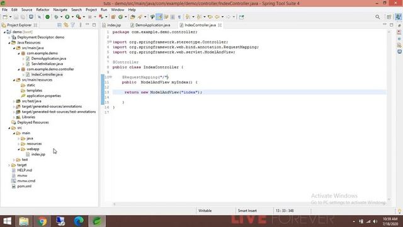Switch to the index.jsp editor tab
The width and height of the screenshot is (403, 227).
coord(112,25)
